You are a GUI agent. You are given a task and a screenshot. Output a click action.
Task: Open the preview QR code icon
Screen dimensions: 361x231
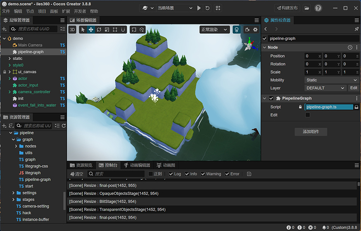pos(218,8)
